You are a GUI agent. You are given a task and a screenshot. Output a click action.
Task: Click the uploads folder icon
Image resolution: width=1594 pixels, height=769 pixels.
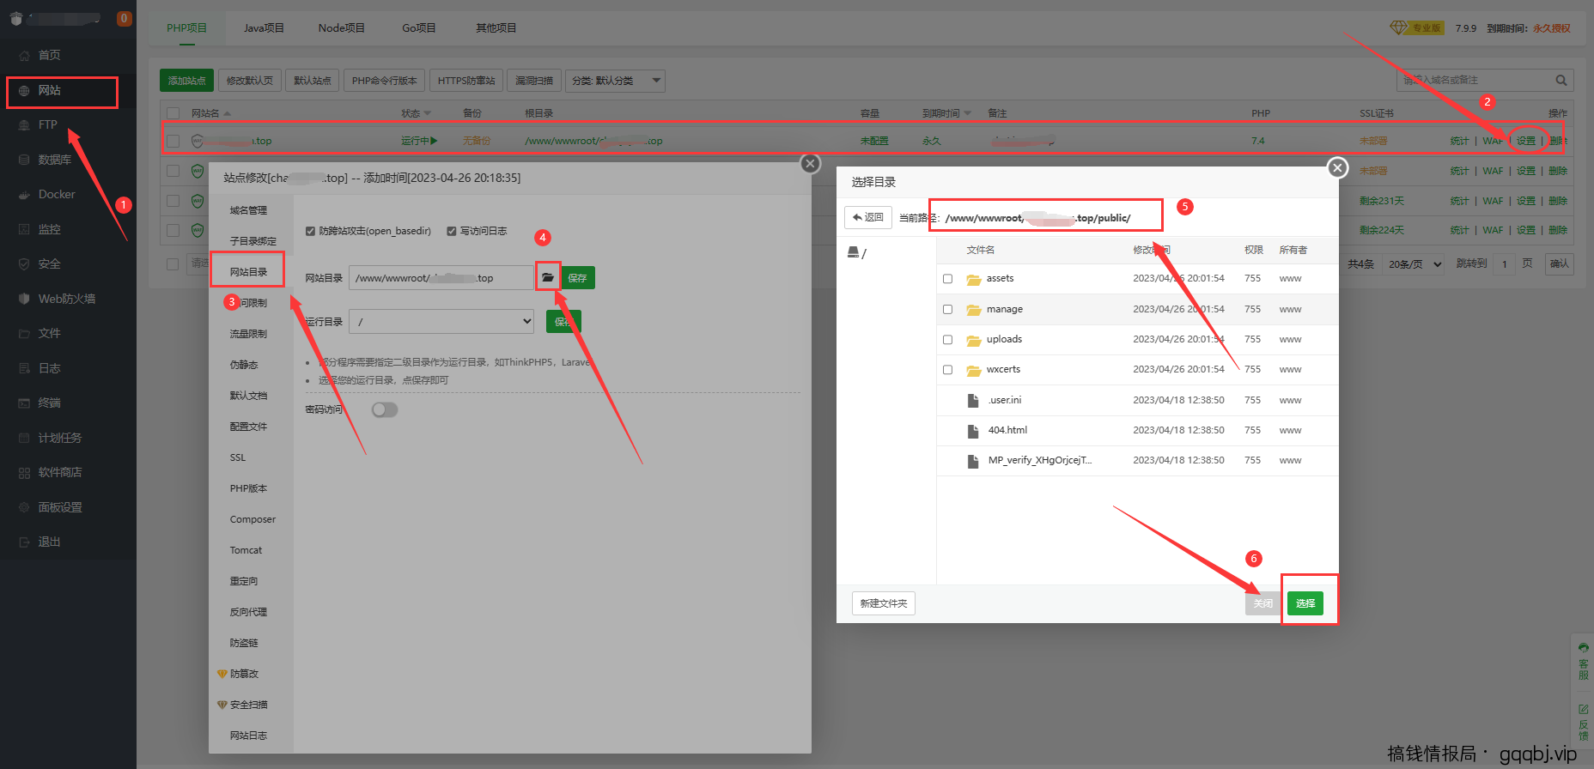[x=973, y=340]
